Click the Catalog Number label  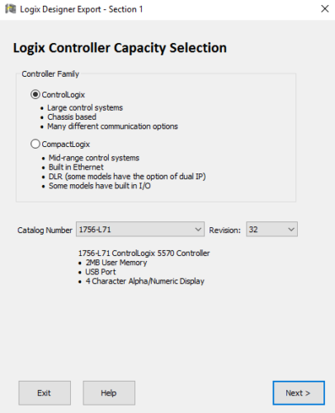point(45,230)
